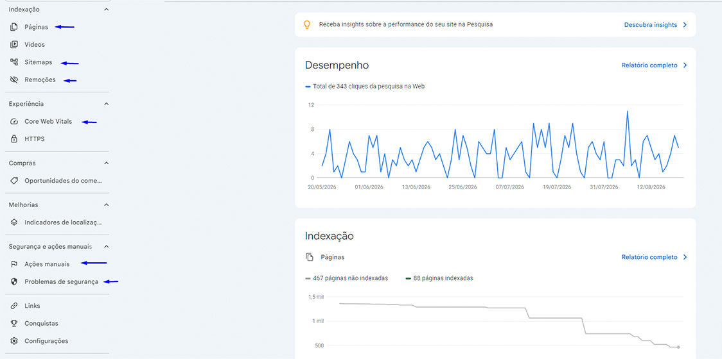Collapse the Melhorias sidebar section
Image resolution: width=722 pixels, height=359 pixels.
(107, 205)
